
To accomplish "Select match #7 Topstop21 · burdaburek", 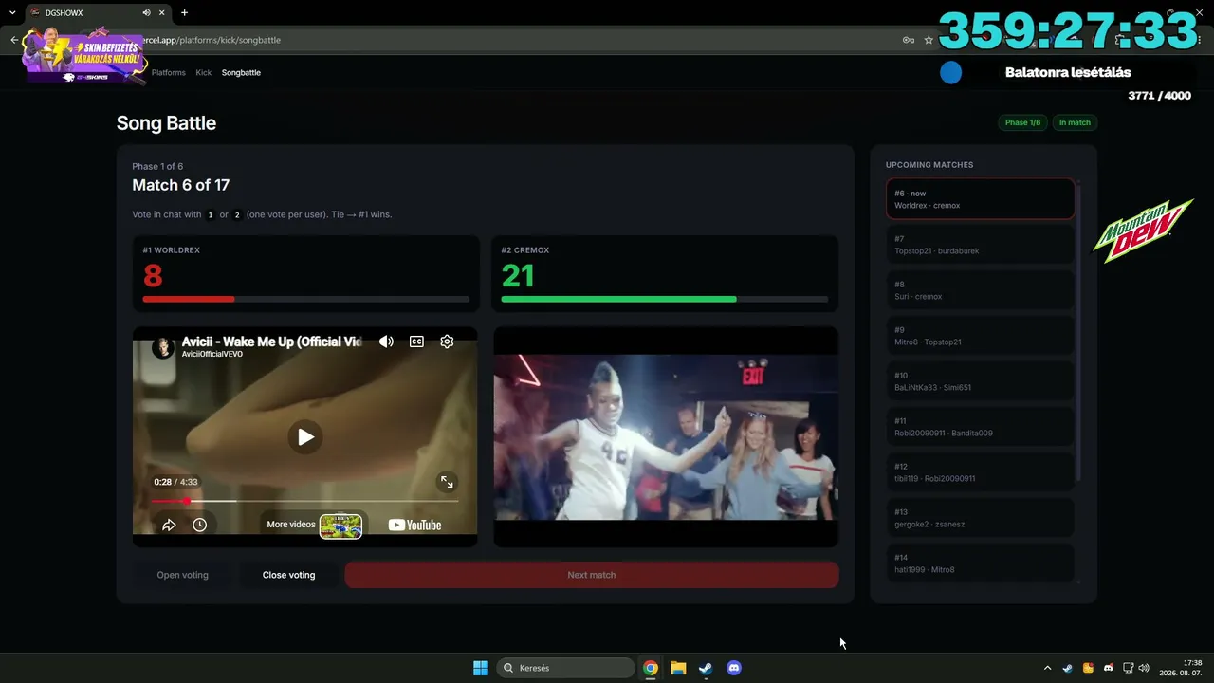I will 981,245.
